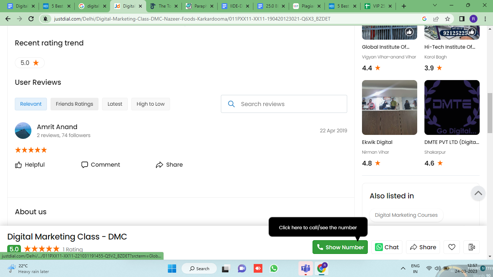Reload the page with refresh icon
Screen dimensions: 493x277
[31, 19]
